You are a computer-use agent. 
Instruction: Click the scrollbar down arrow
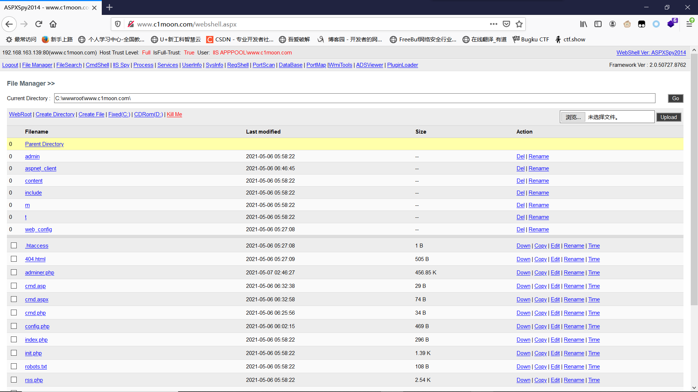click(x=694, y=388)
